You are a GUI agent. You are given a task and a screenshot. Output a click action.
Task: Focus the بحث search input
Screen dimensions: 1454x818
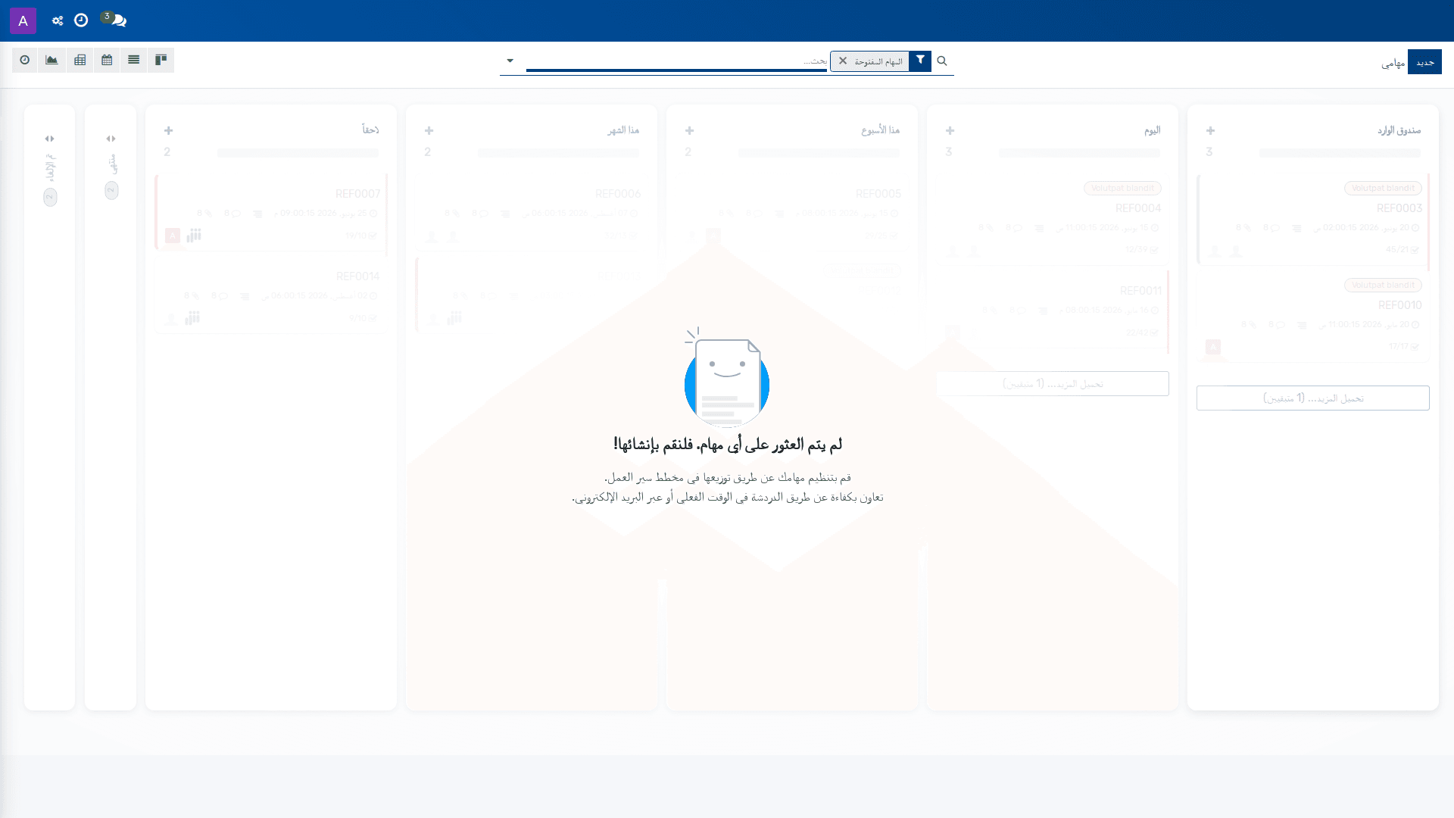pyautogui.click(x=676, y=61)
